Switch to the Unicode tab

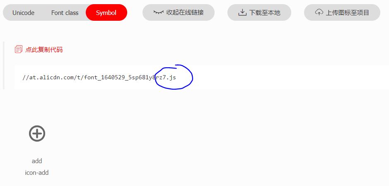(23, 13)
